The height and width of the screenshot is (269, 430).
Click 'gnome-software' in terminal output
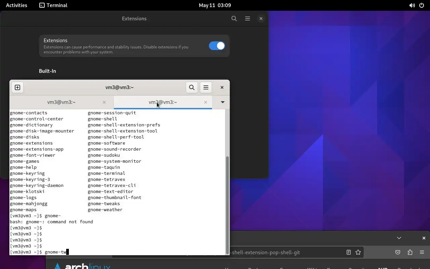106,143
